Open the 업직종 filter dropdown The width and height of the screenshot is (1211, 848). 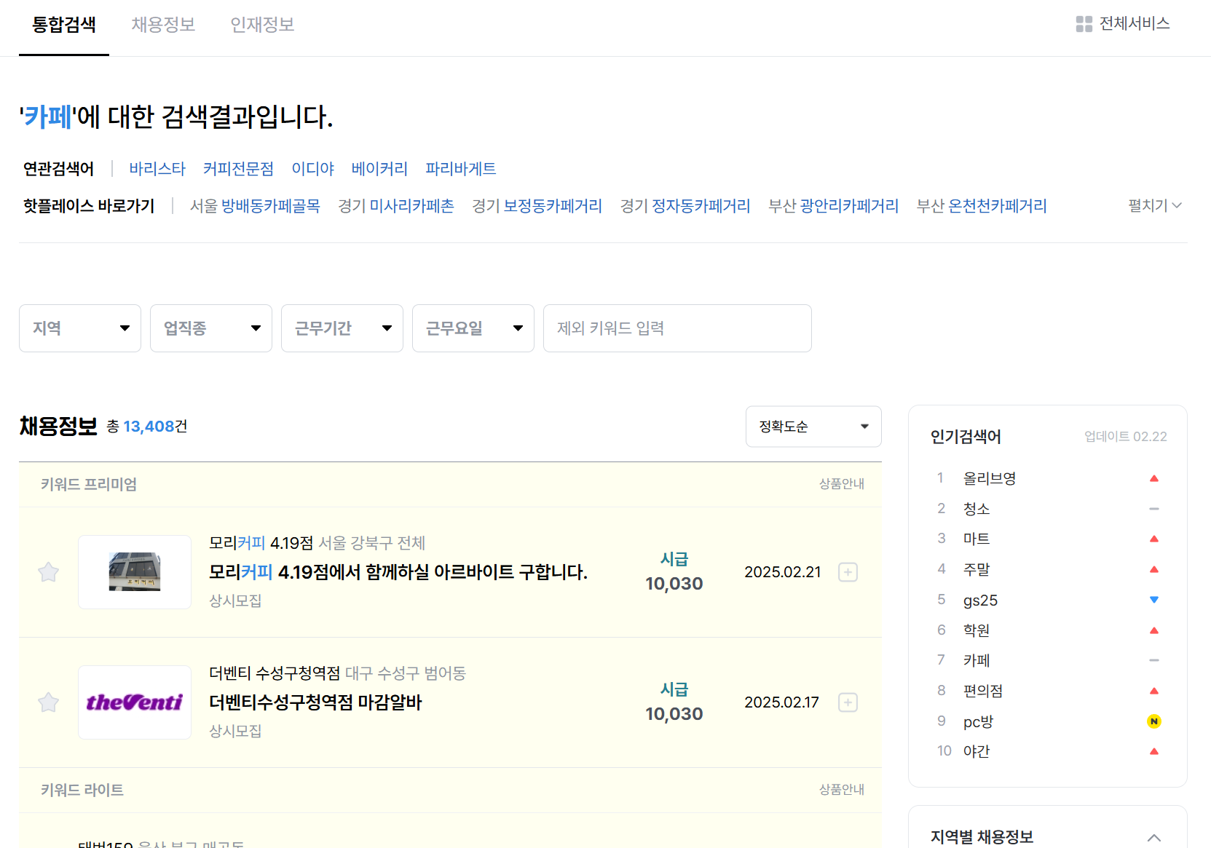pyautogui.click(x=211, y=328)
